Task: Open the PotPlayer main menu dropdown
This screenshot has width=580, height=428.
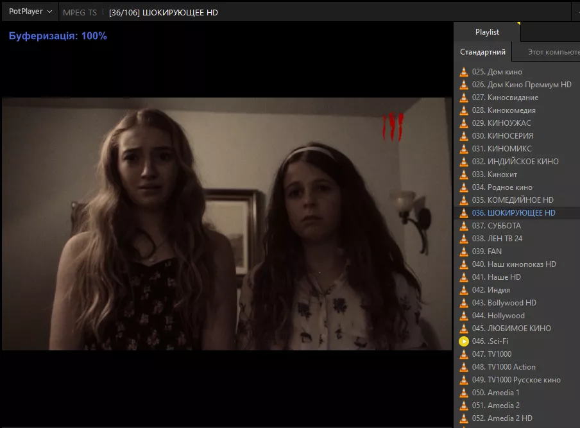Action: tap(30, 12)
